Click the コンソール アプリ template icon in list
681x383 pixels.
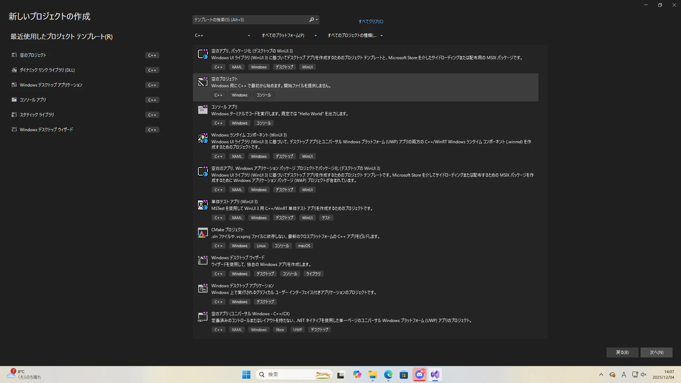click(203, 110)
